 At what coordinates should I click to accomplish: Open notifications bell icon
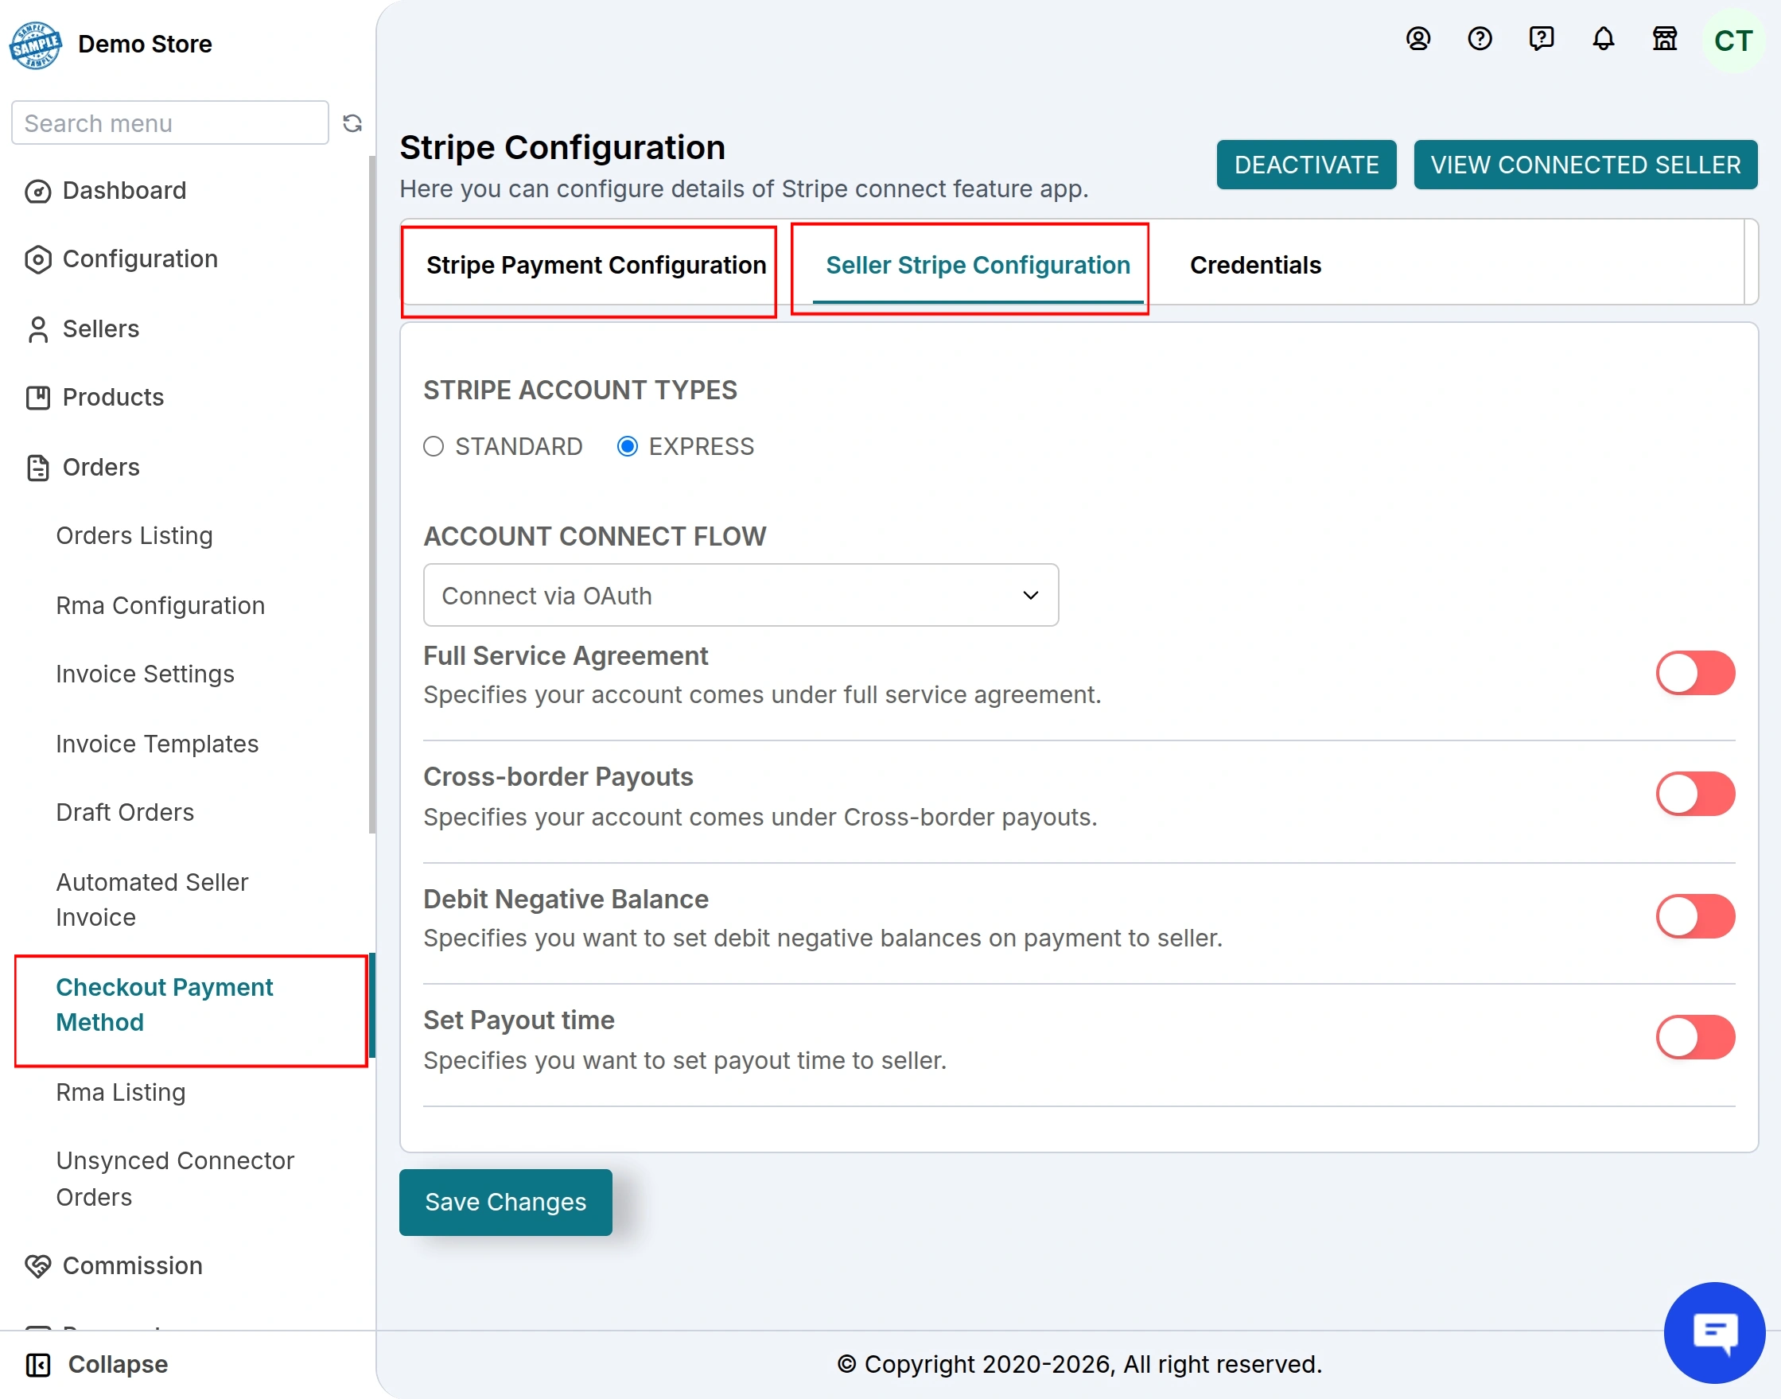(1604, 38)
